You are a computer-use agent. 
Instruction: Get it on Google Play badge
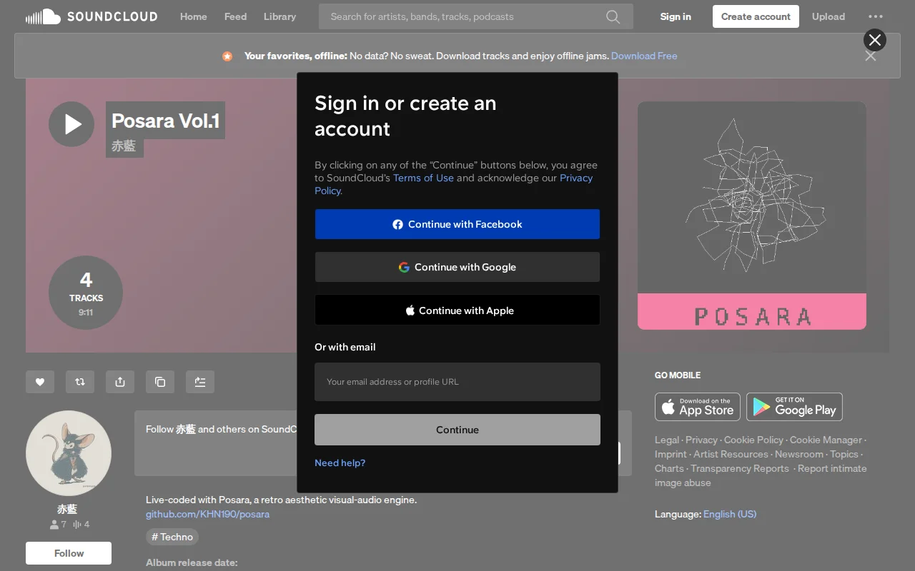coord(794,407)
